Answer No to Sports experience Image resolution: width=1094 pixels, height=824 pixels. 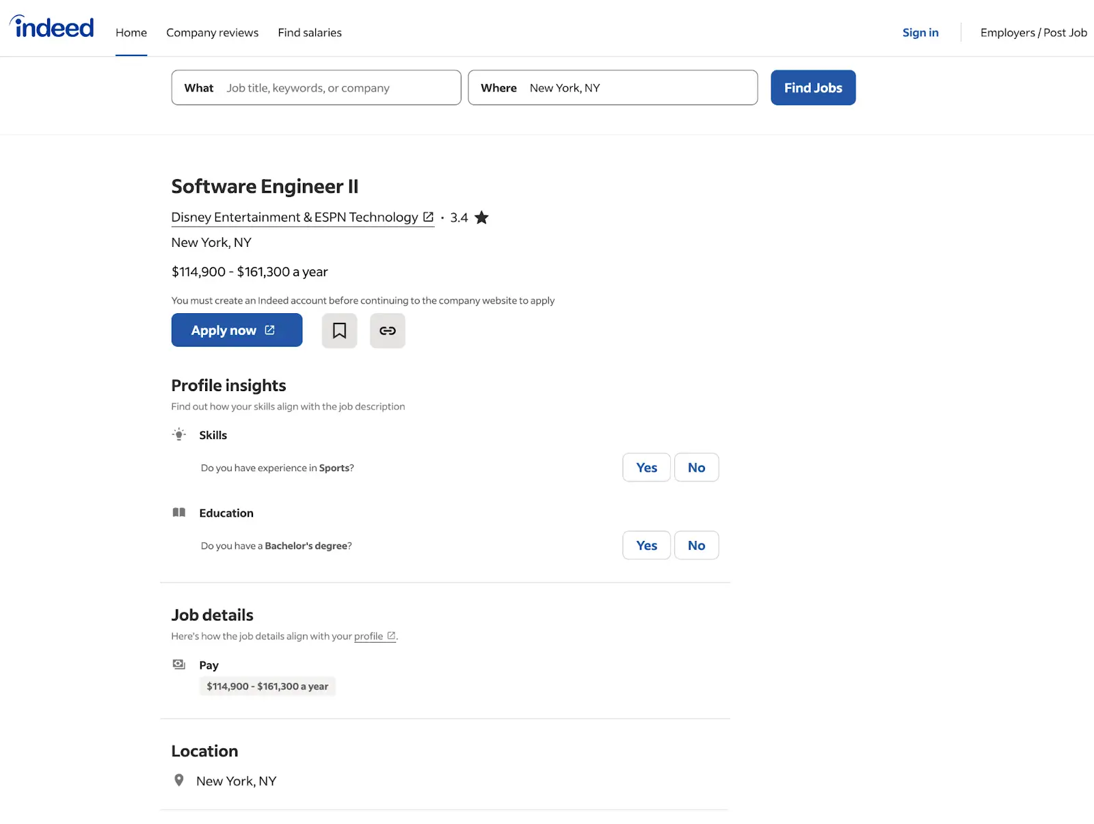(696, 468)
